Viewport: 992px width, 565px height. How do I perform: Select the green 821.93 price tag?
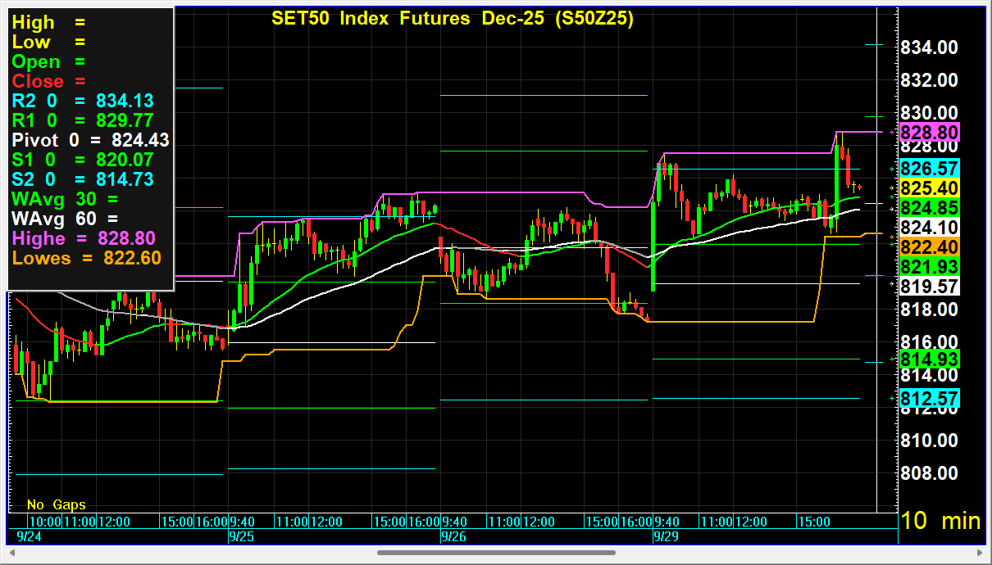pos(929,267)
